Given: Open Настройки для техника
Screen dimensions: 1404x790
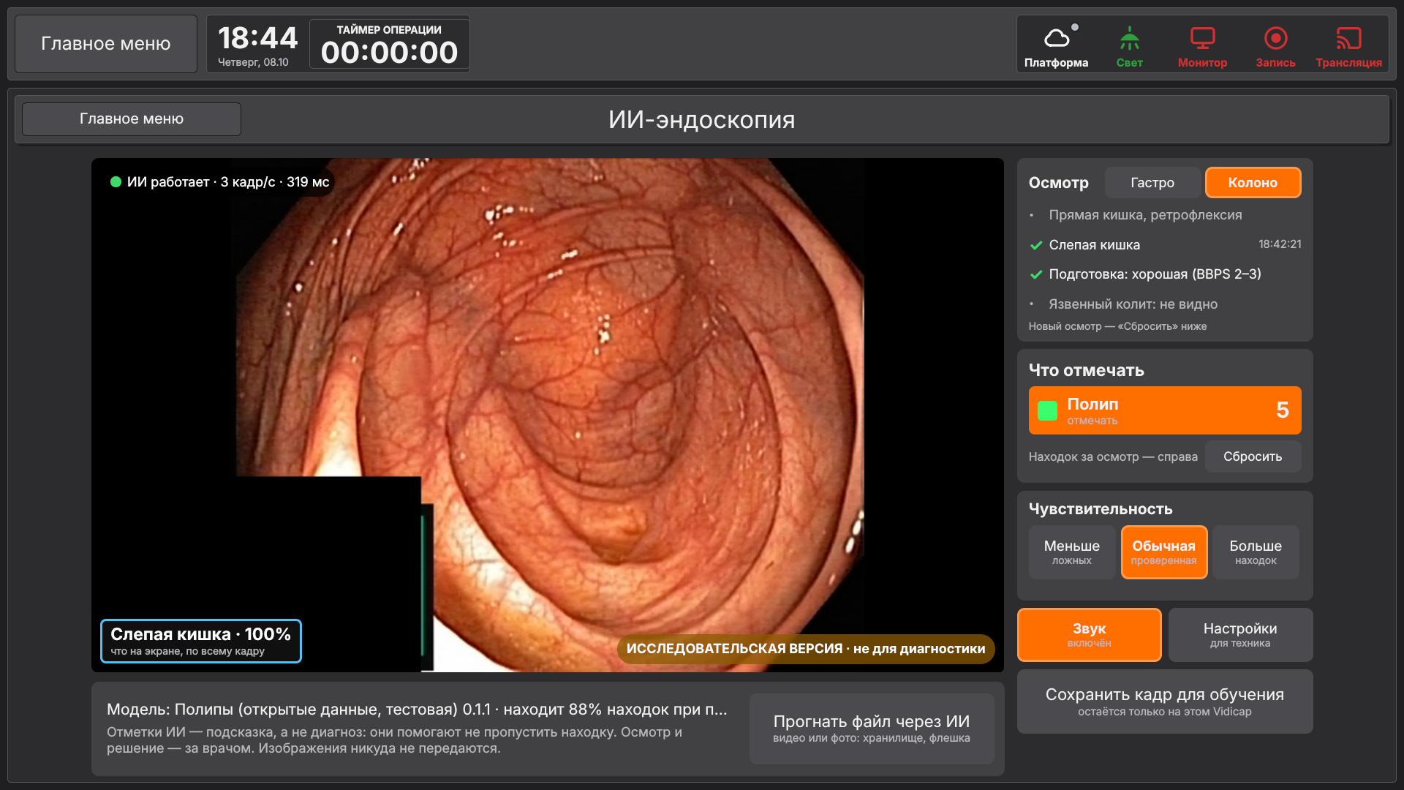Looking at the screenshot, I should click(1240, 635).
